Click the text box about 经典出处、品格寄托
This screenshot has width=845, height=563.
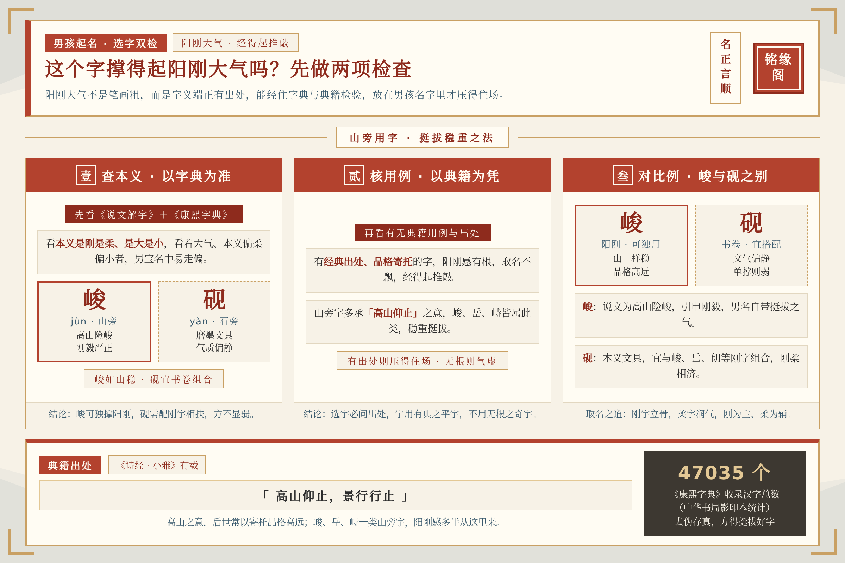[x=422, y=270]
